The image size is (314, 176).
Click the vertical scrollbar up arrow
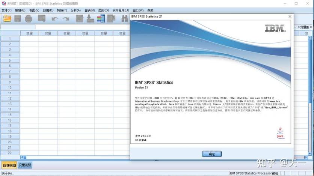310,38
